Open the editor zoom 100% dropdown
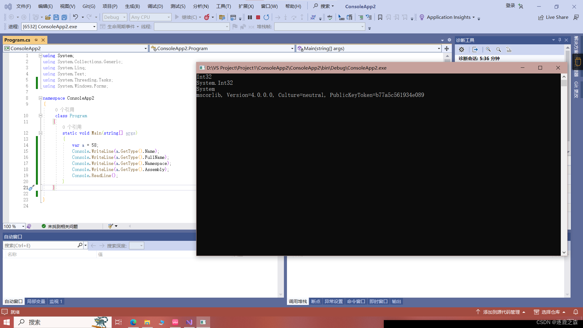The height and width of the screenshot is (328, 583). (x=23, y=227)
